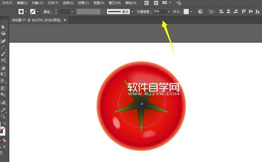
Task: Open the stroke weight dropdown
Action: click(x=72, y=12)
